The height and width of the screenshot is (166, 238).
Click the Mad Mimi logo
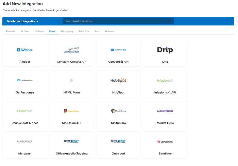[71, 111]
